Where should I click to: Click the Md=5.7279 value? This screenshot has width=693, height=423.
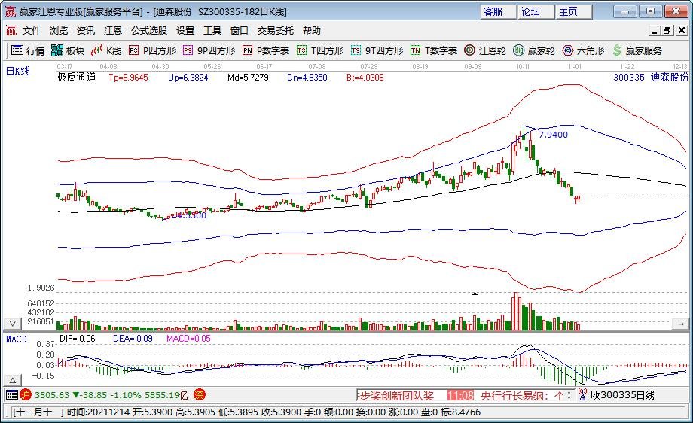[x=248, y=78]
